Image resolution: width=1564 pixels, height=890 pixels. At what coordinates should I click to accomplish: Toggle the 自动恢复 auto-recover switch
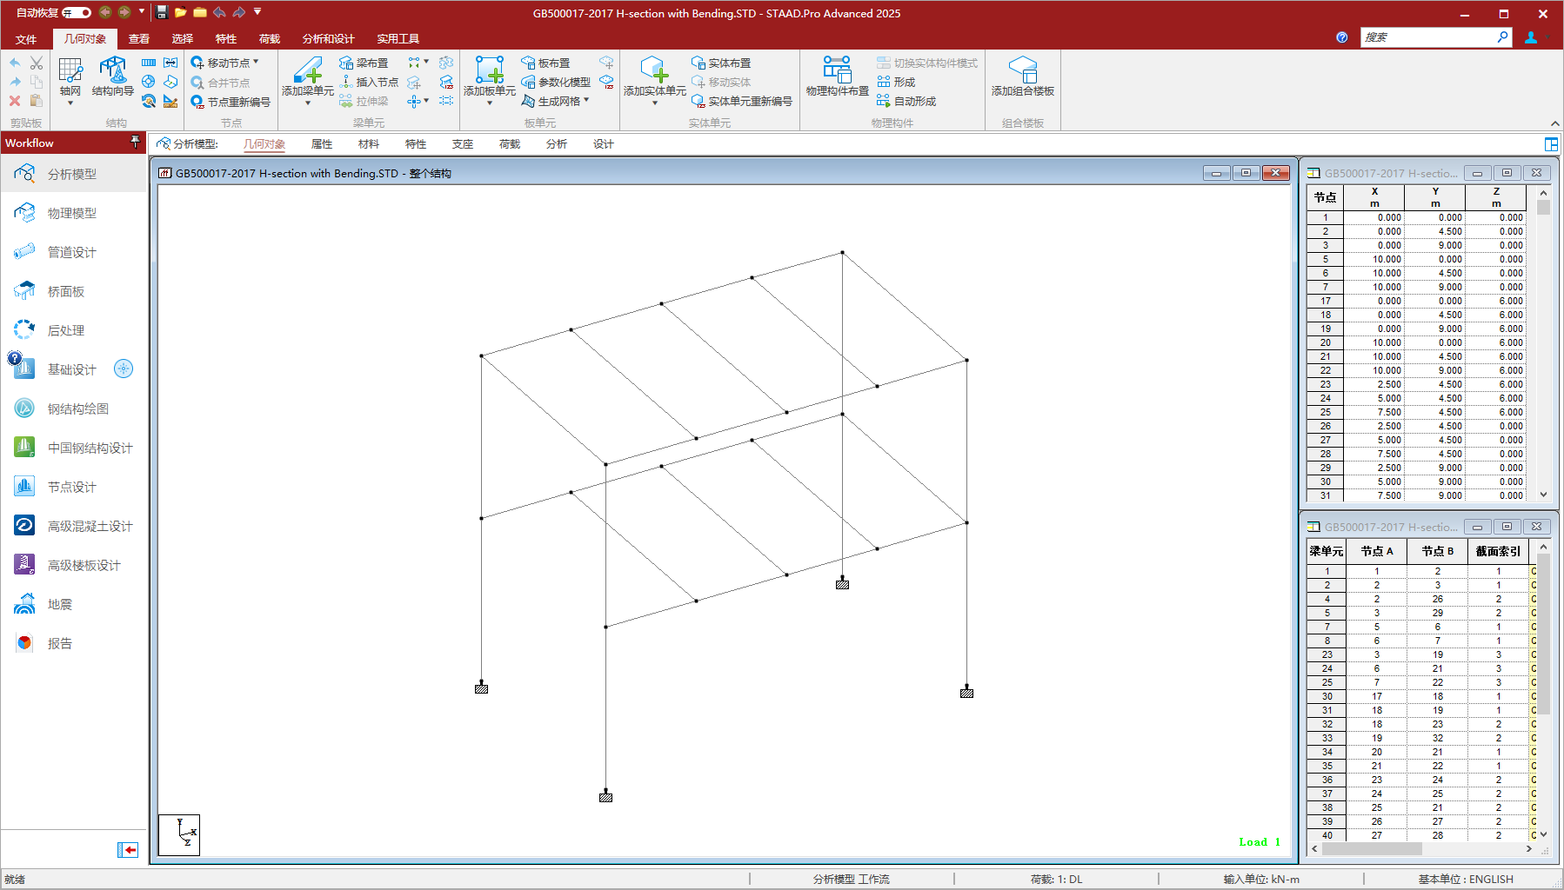[77, 12]
